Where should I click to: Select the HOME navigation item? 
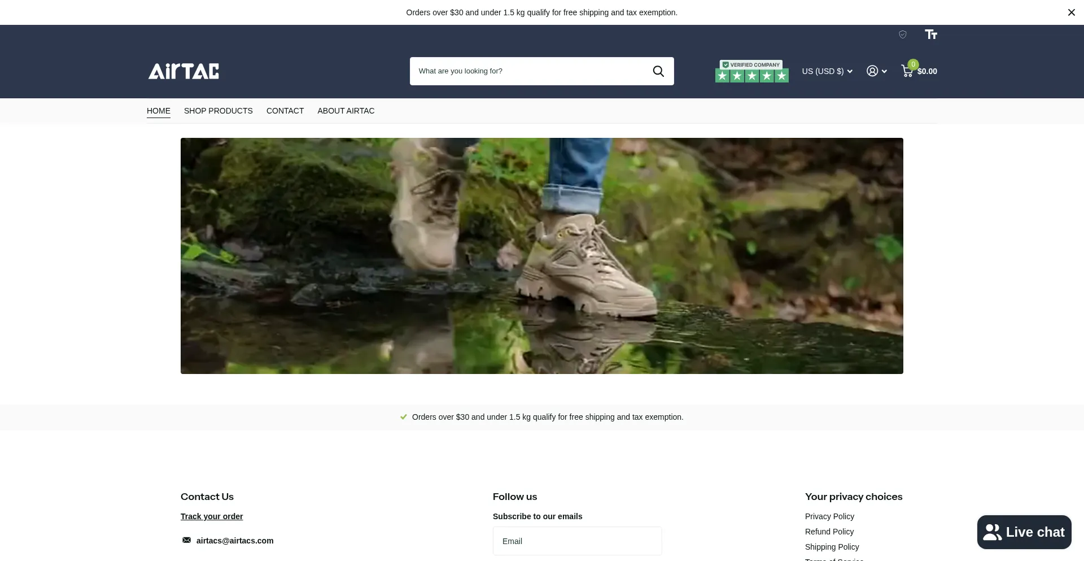point(159,111)
